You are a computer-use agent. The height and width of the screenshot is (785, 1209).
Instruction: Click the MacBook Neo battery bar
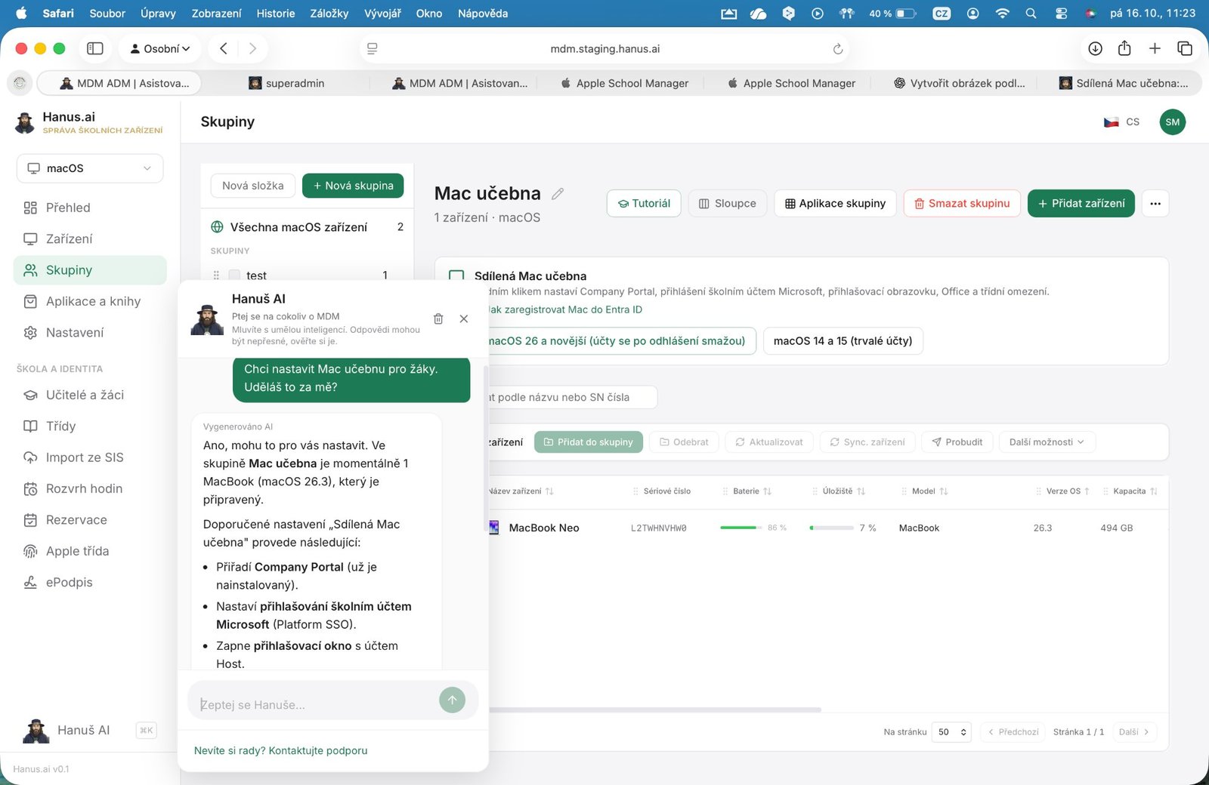pyautogui.click(x=740, y=528)
